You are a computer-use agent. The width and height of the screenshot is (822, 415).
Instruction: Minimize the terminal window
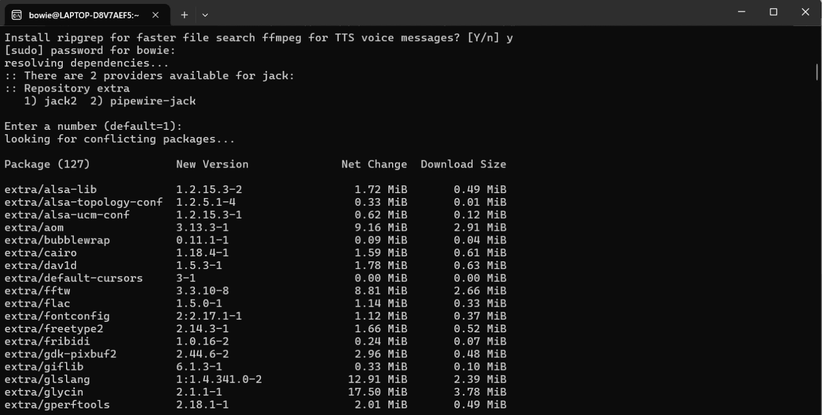click(741, 12)
